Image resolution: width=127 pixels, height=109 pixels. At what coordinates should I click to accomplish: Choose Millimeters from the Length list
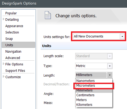point(94,90)
